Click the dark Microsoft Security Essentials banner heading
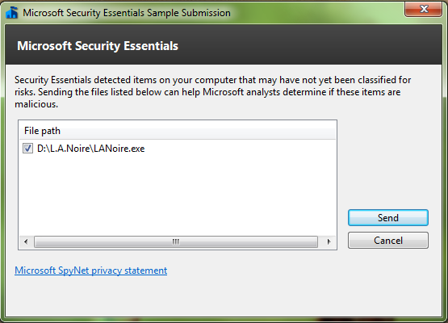448x323 pixels. pos(98,46)
